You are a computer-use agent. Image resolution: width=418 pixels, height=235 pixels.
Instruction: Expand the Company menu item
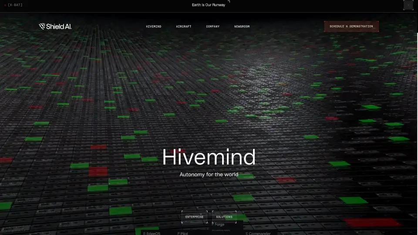[212, 27]
